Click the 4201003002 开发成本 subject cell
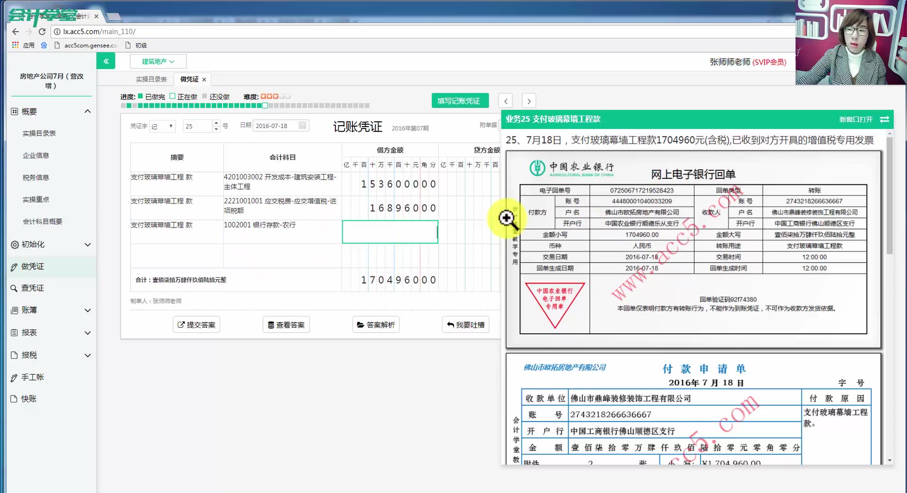Image resolution: width=907 pixels, height=493 pixels. (283, 184)
